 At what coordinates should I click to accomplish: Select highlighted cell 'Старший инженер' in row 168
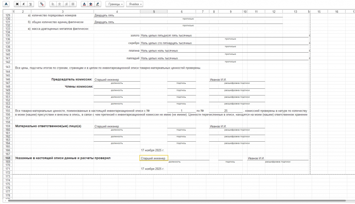pyautogui.click(x=154, y=158)
